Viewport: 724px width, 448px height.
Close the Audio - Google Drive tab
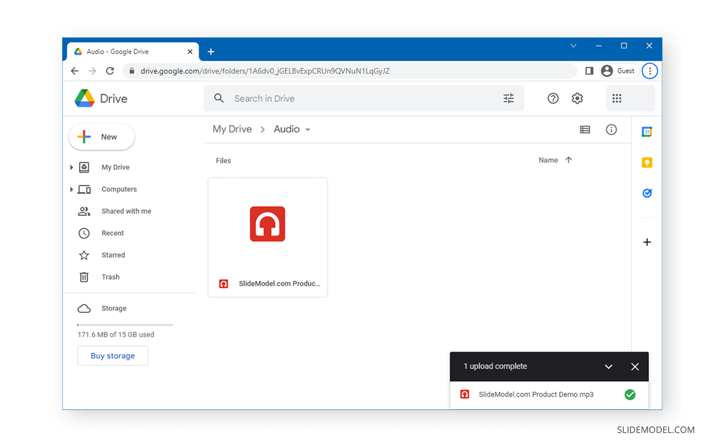point(190,52)
